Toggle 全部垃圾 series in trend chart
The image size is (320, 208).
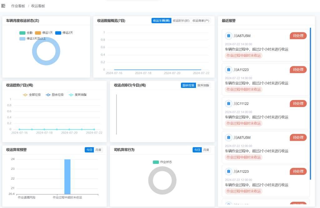[32, 95]
